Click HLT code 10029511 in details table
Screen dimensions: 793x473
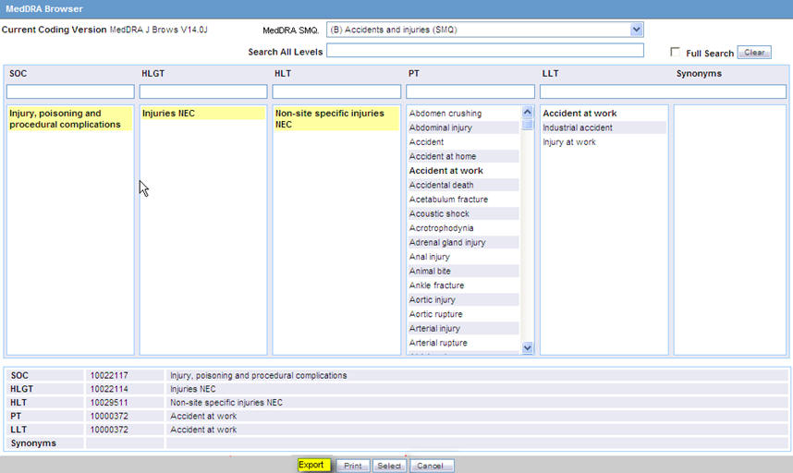click(109, 403)
